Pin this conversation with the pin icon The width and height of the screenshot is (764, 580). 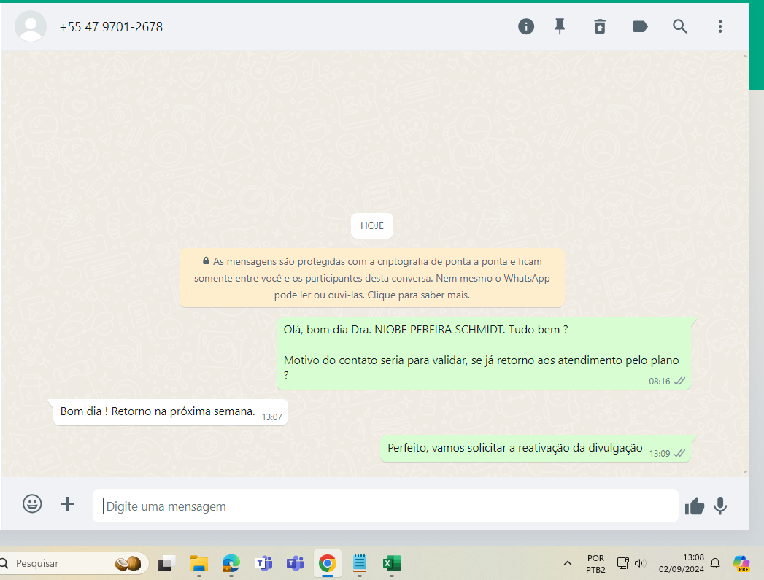point(560,26)
